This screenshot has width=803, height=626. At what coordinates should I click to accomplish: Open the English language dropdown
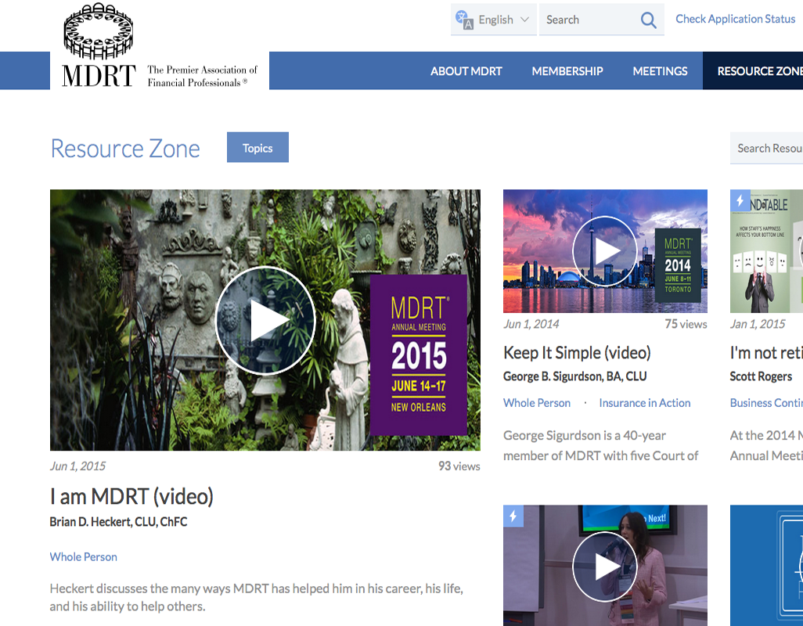tap(494, 20)
